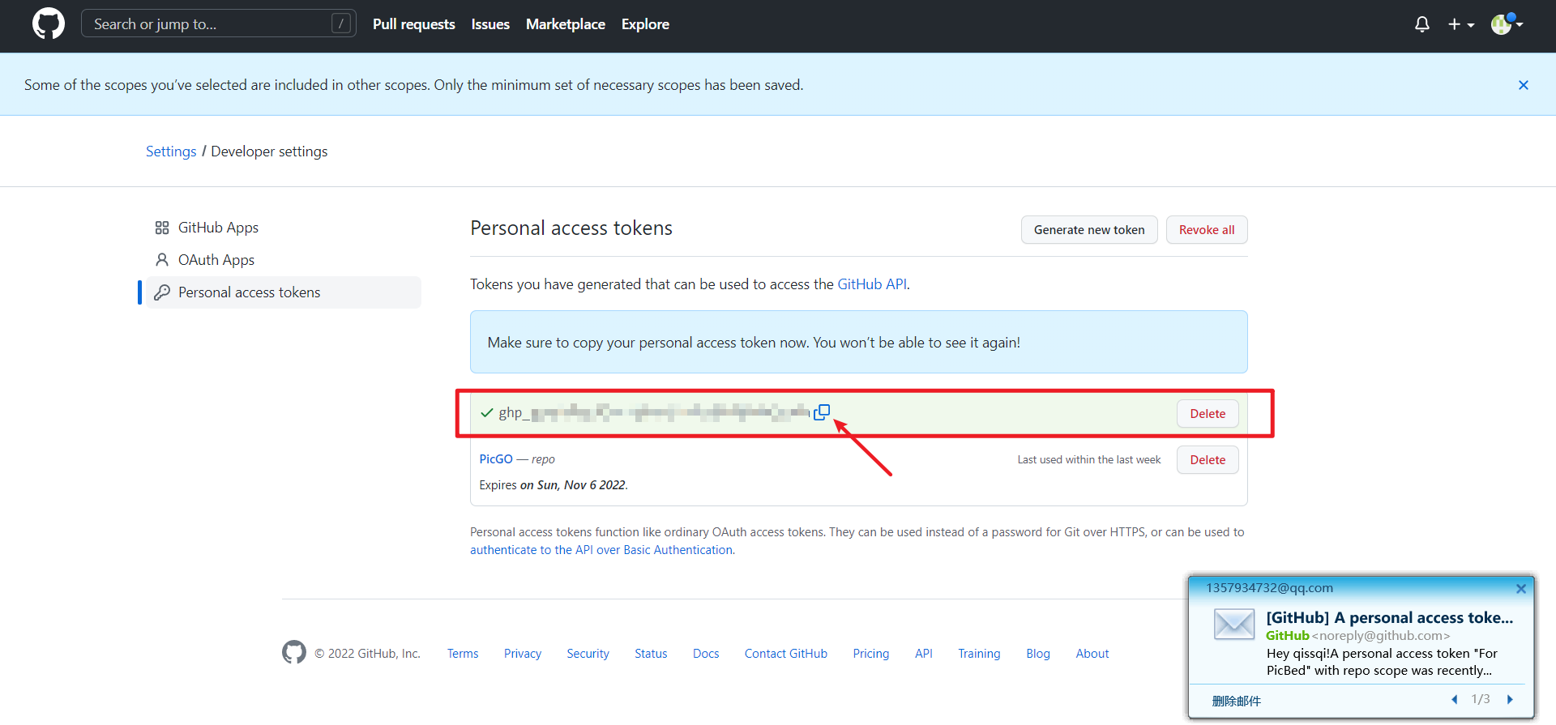Image resolution: width=1556 pixels, height=725 pixels.
Task: Open the GitHub API link
Action: click(x=872, y=284)
